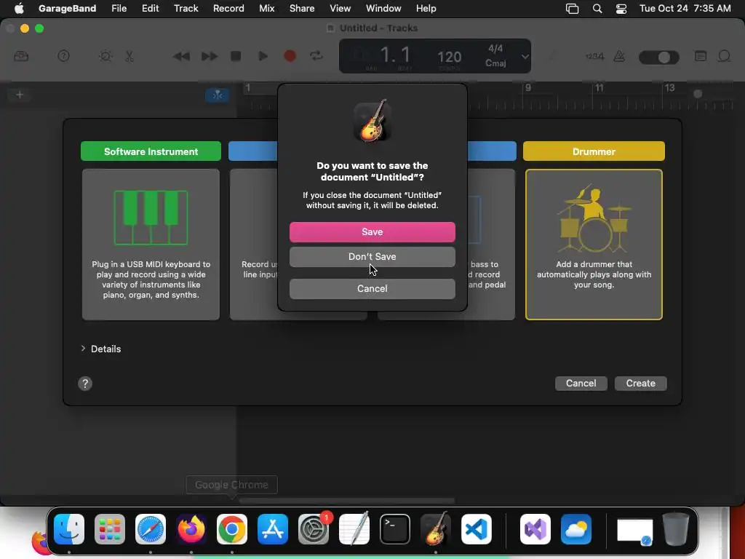Open the Note Pad icon
Image resolution: width=745 pixels, height=559 pixels.
701,56
